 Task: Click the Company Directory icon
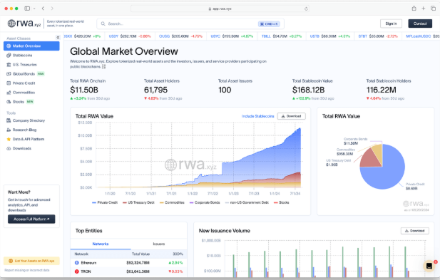9,120
